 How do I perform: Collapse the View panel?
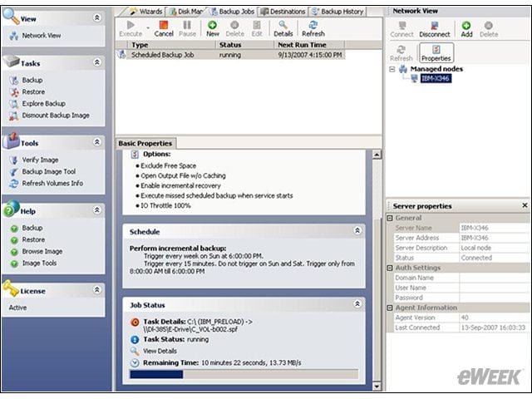click(x=97, y=17)
